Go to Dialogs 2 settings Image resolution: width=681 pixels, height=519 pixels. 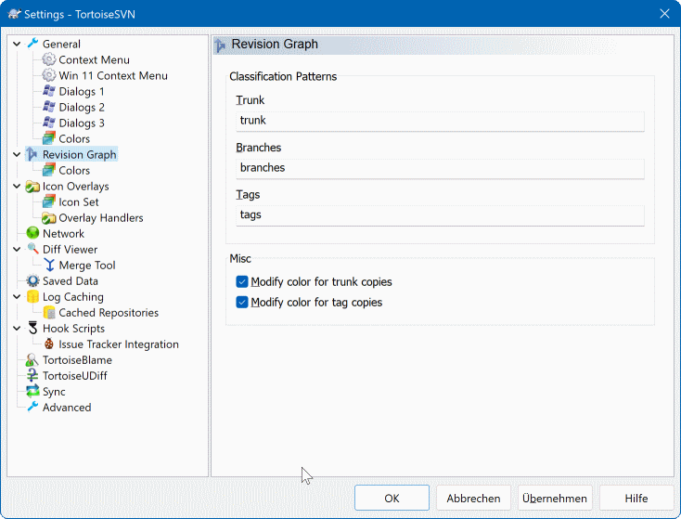82,107
